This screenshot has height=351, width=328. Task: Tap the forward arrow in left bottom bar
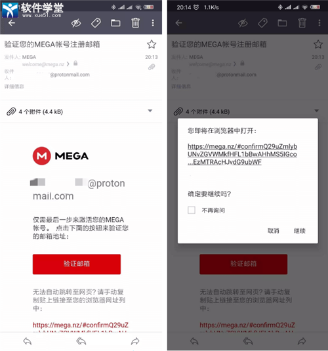[135, 341]
